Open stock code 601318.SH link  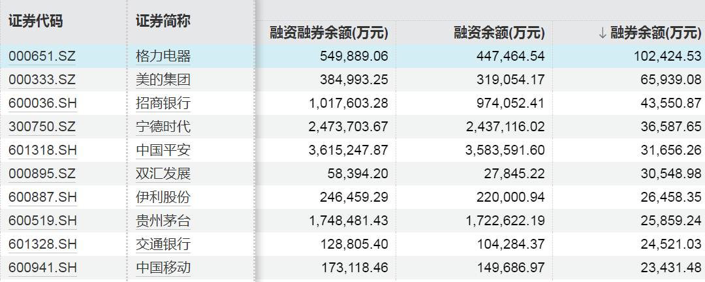point(42,150)
